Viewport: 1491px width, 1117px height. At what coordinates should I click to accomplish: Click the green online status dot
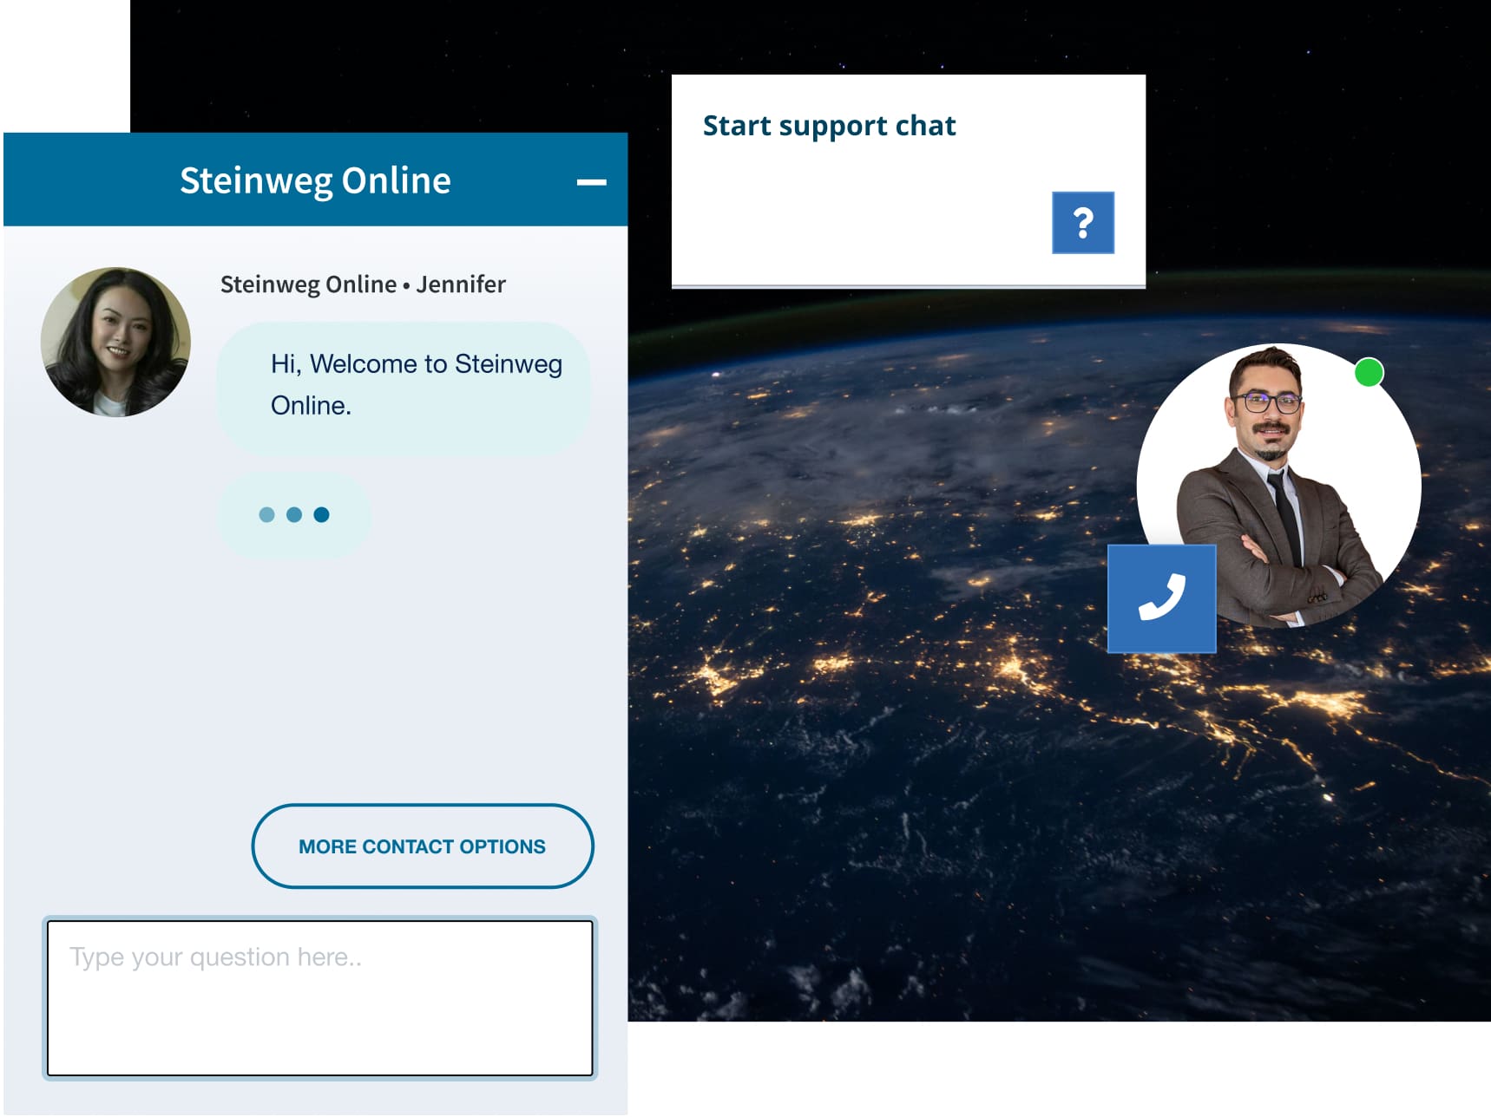1369,373
